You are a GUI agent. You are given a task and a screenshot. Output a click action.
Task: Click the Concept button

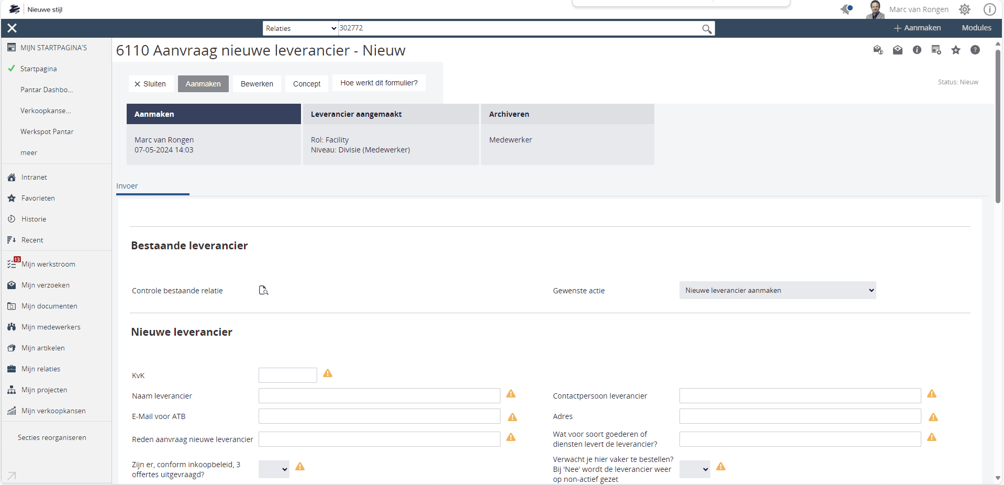point(306,84)
